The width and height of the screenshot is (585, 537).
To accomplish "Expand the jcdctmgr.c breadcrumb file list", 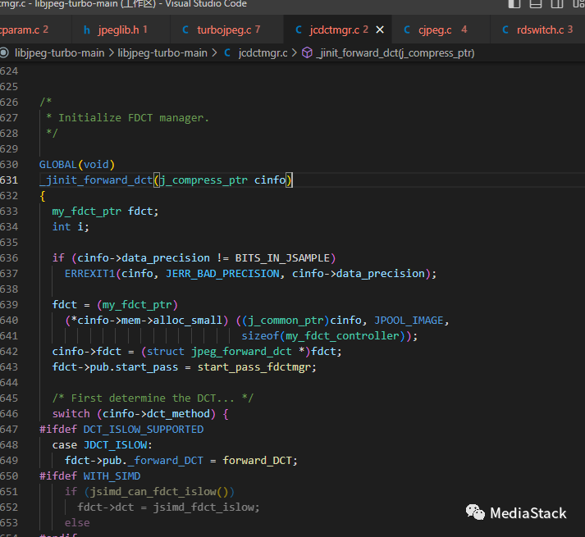I will [x=264, y=52].
